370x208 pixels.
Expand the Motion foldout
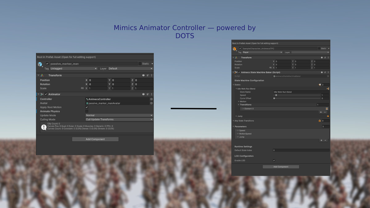[x=239, y=101]
